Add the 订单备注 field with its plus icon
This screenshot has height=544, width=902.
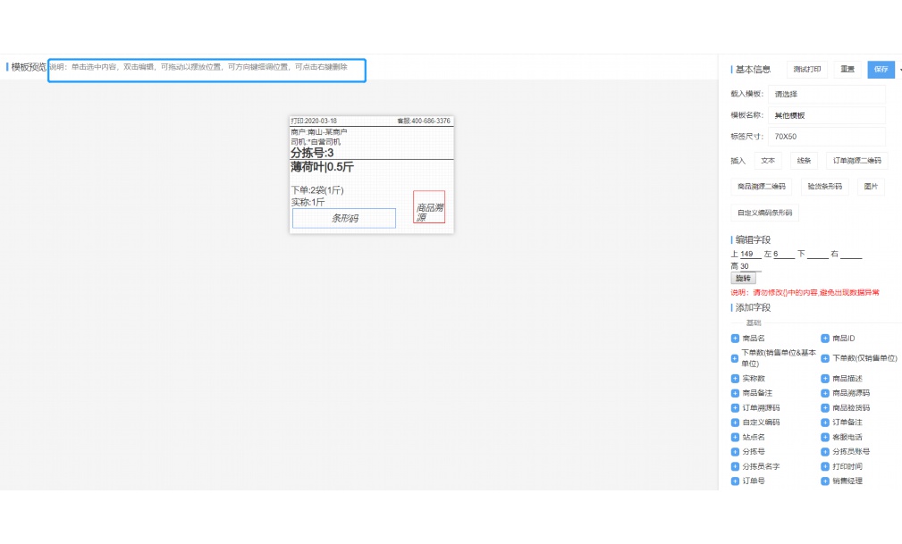(825, 423)
